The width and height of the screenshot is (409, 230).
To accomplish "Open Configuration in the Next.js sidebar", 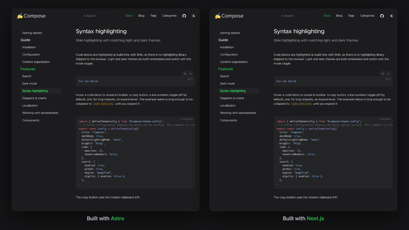I will (x=229, y=55).
